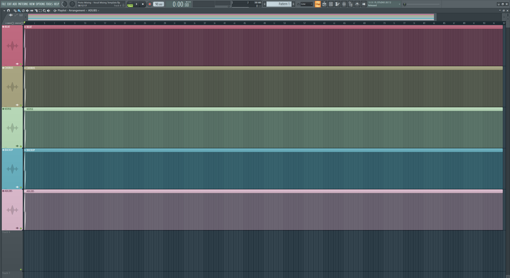The height and width of the screenshot is (278, 510).
Task: Mute the BEAT track green light
Action: (21, 64)
